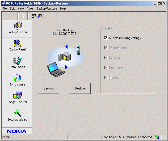Click the Nokia logo

tap(17, 131)
